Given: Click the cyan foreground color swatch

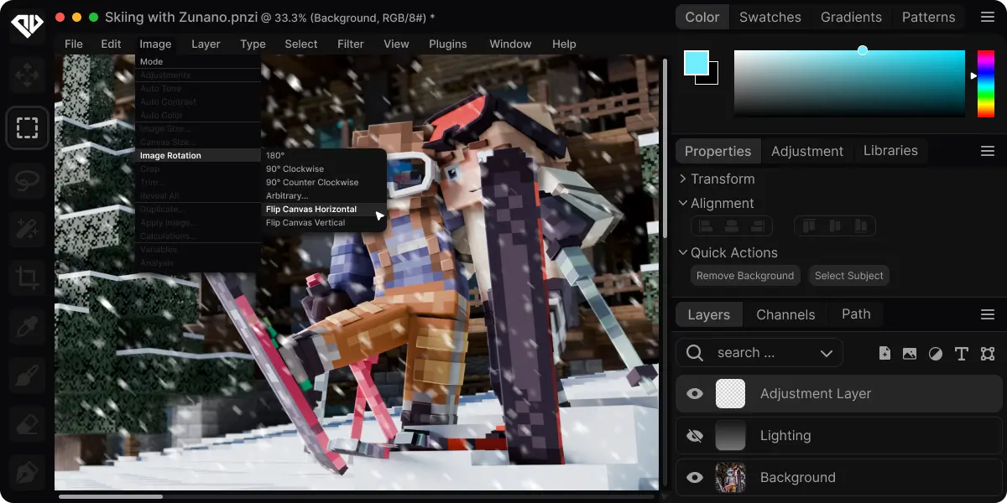Looking at the screenshot, I should pos(697,63).
